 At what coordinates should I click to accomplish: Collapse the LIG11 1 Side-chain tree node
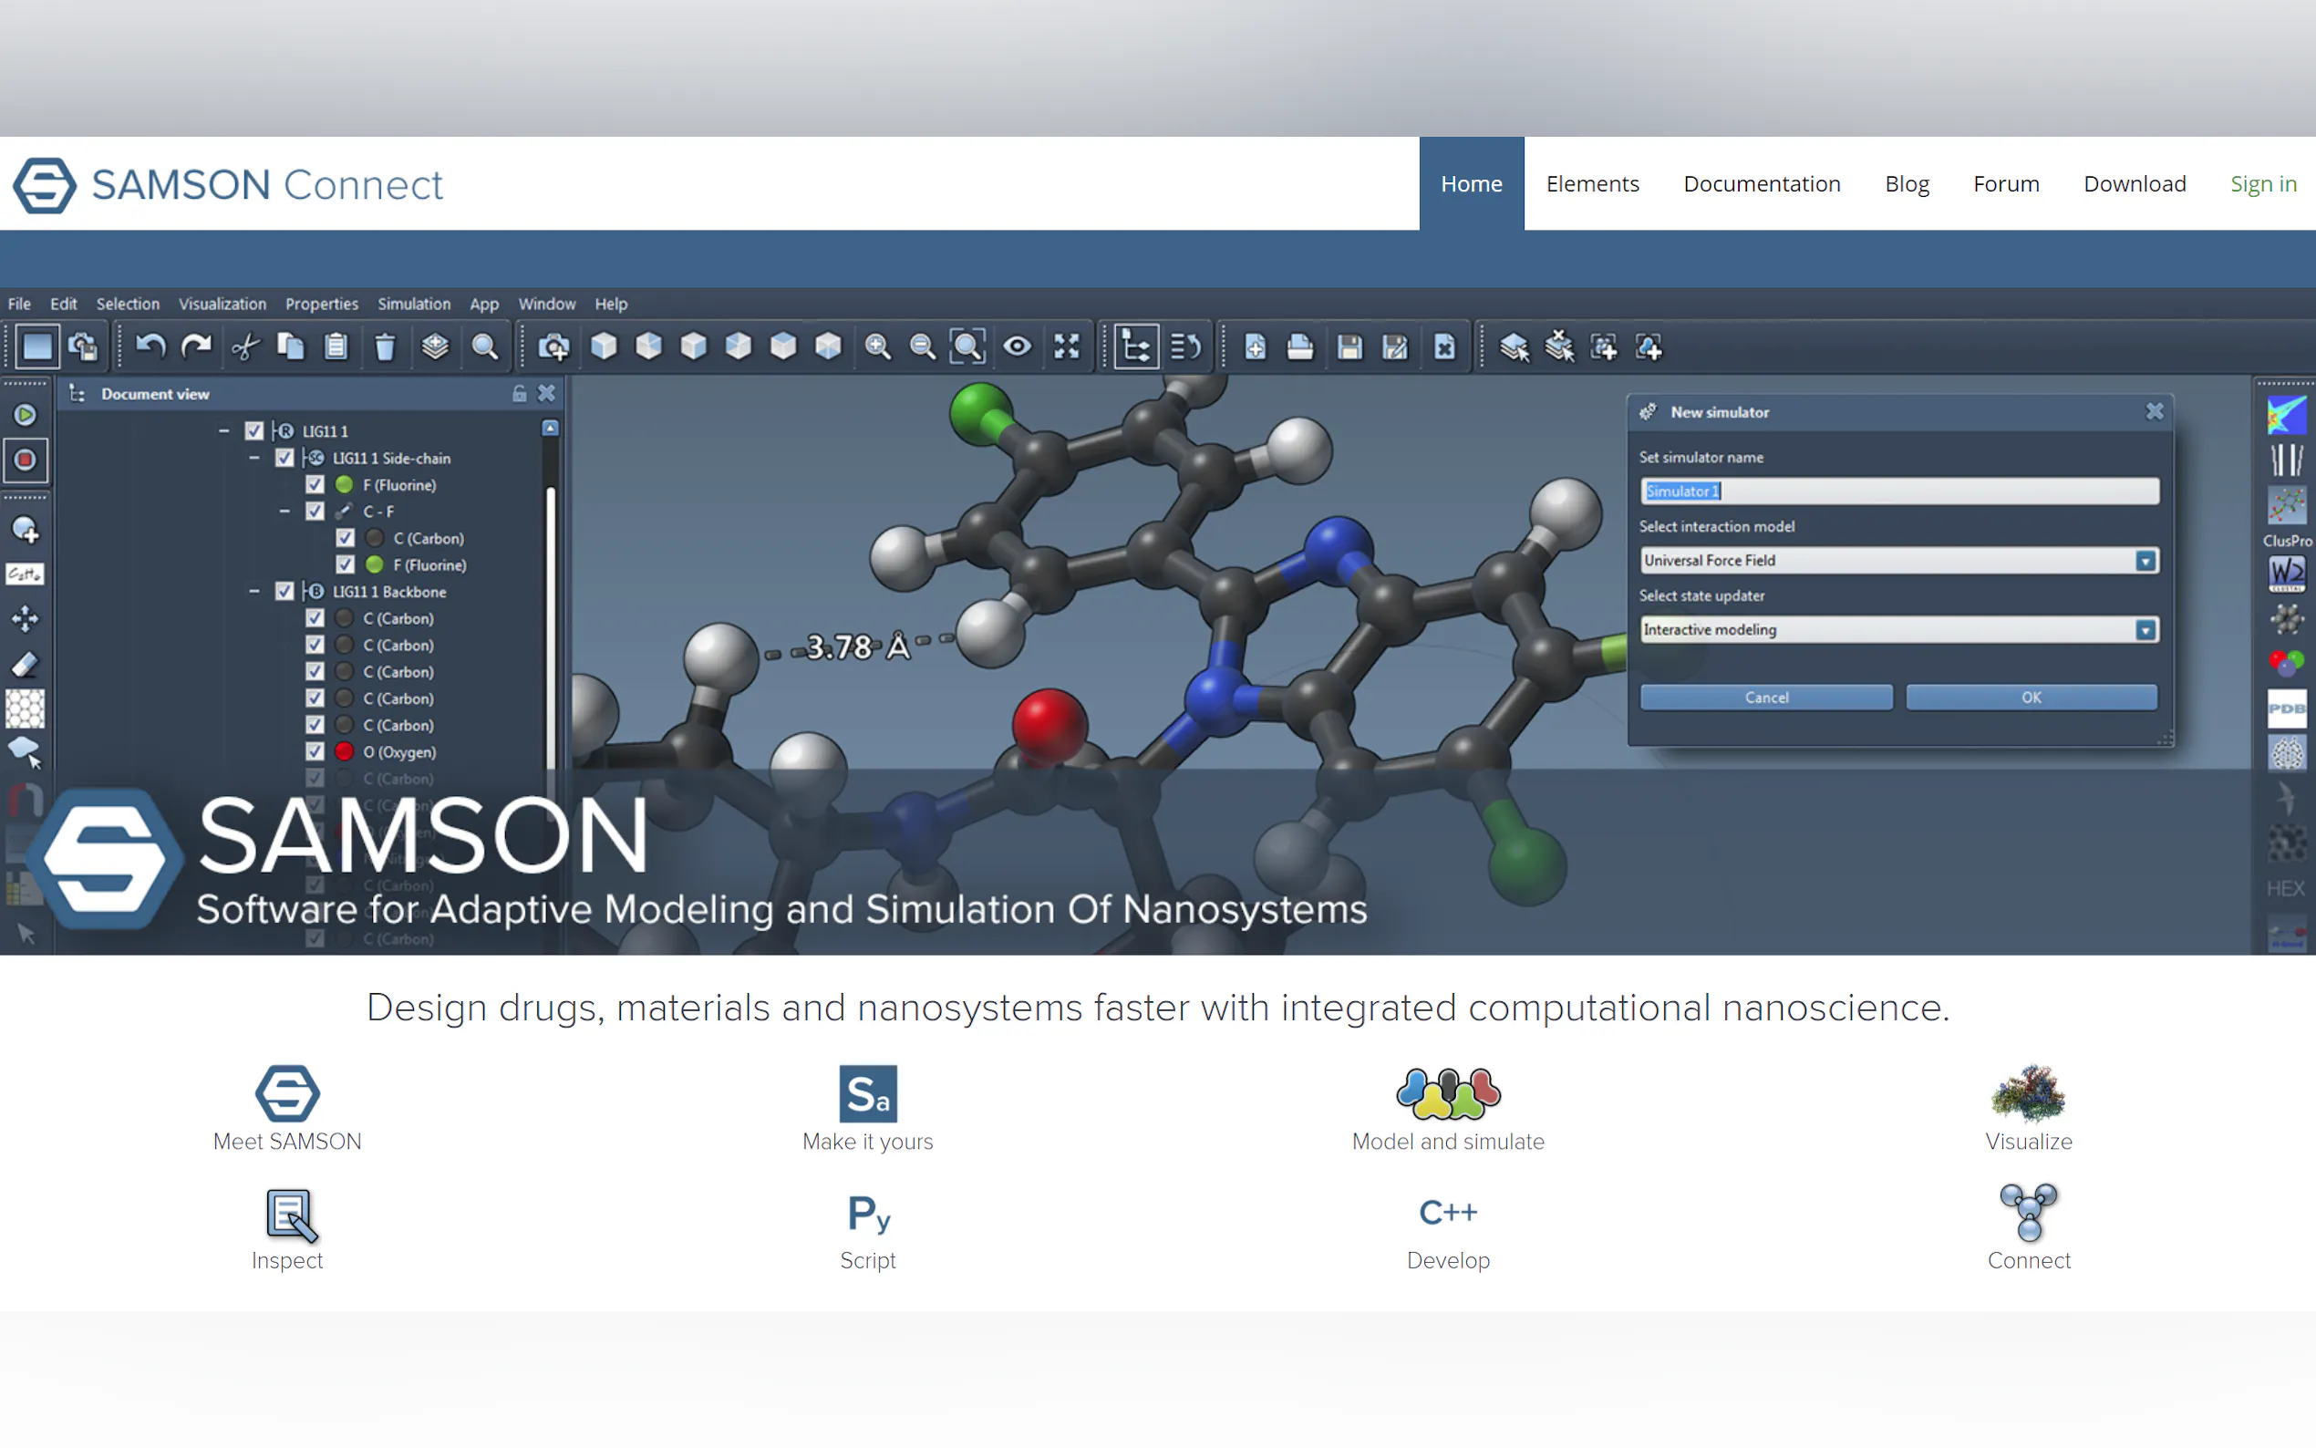tap(253, 458)
